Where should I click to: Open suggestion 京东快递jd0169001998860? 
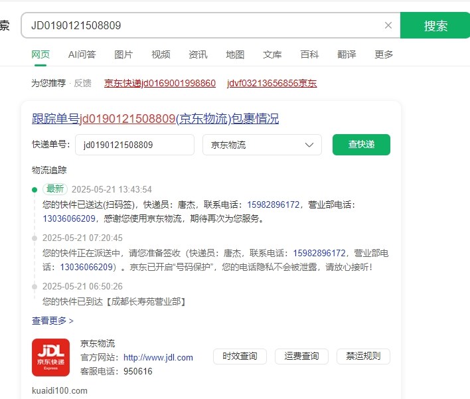tap(160, 83)
